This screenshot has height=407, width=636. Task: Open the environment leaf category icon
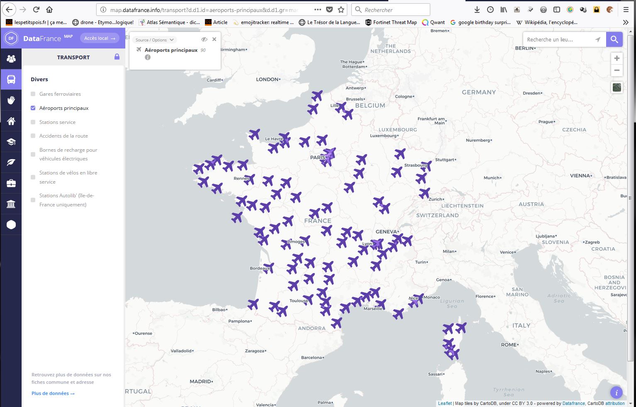tap(11, 162)
